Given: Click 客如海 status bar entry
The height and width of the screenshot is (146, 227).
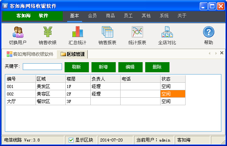Looking at the screenshot, I should click(x=184, y=140).
